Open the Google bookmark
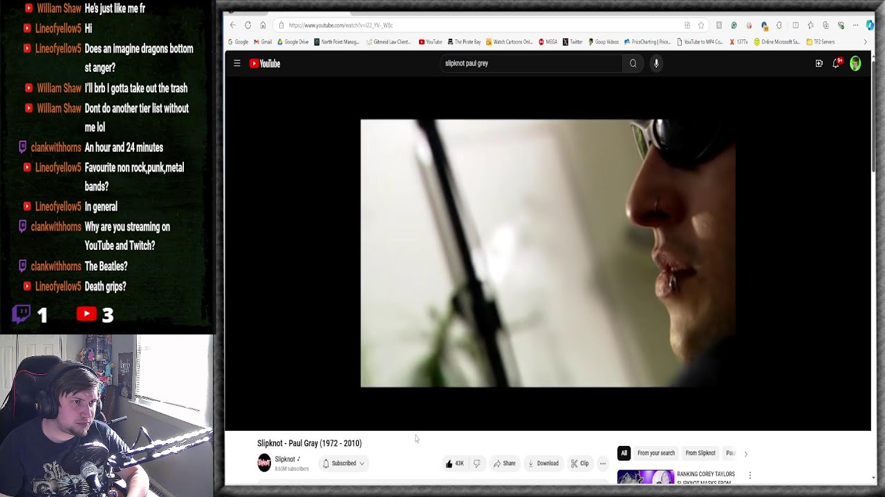The image size is (885, 497). point(237,41)
